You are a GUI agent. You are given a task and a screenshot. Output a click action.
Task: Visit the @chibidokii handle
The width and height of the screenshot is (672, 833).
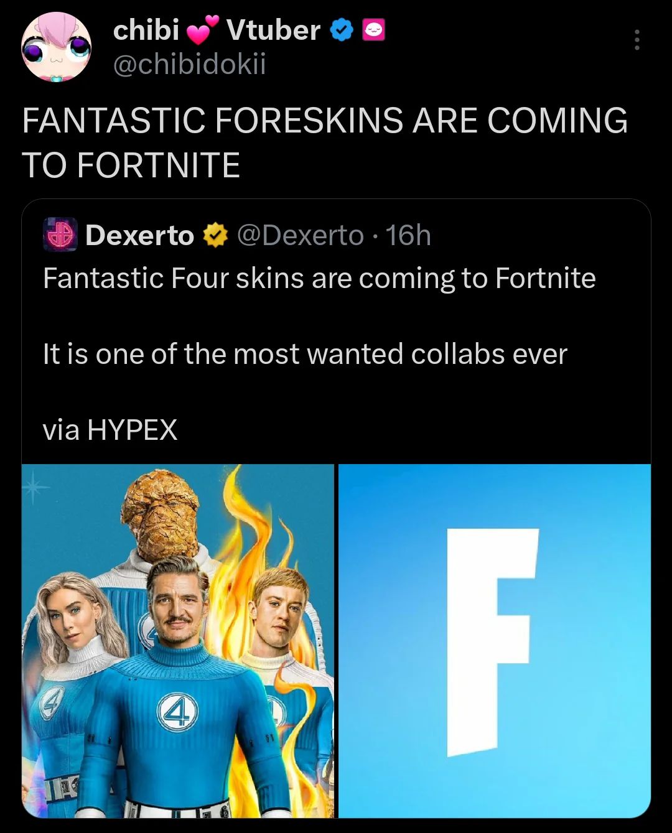(x=189, y=63)
